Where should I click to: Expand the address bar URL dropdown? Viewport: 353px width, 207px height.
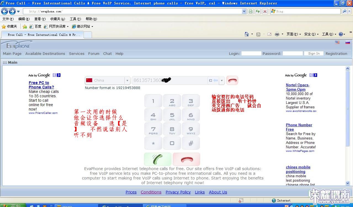click(244, 11)
